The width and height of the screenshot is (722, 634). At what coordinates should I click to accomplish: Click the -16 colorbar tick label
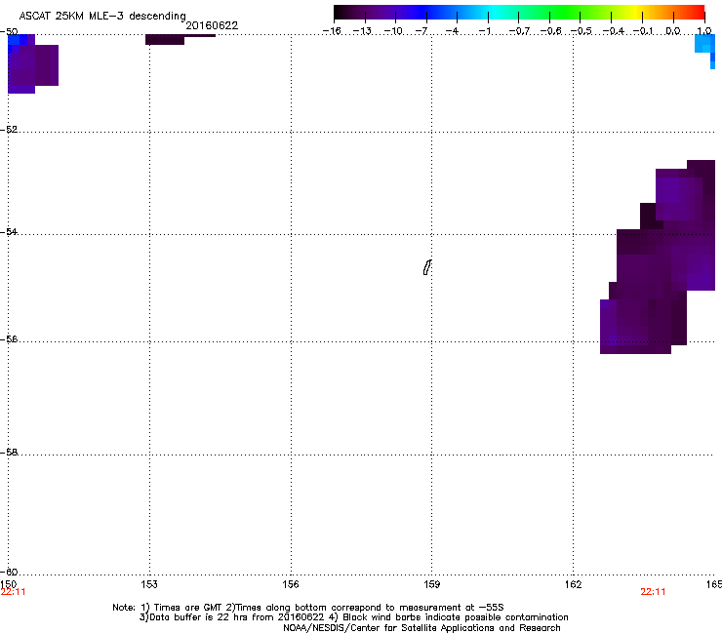coord(332,31)
